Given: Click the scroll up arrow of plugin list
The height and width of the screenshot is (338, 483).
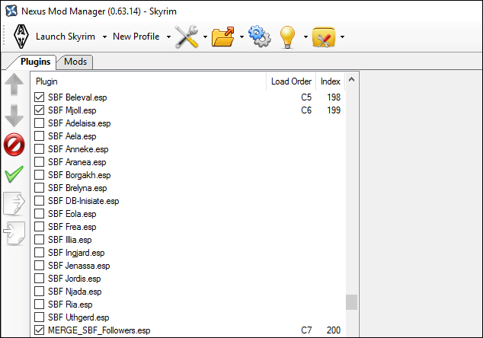Looking at the screenshot, I should coord(351,80).
